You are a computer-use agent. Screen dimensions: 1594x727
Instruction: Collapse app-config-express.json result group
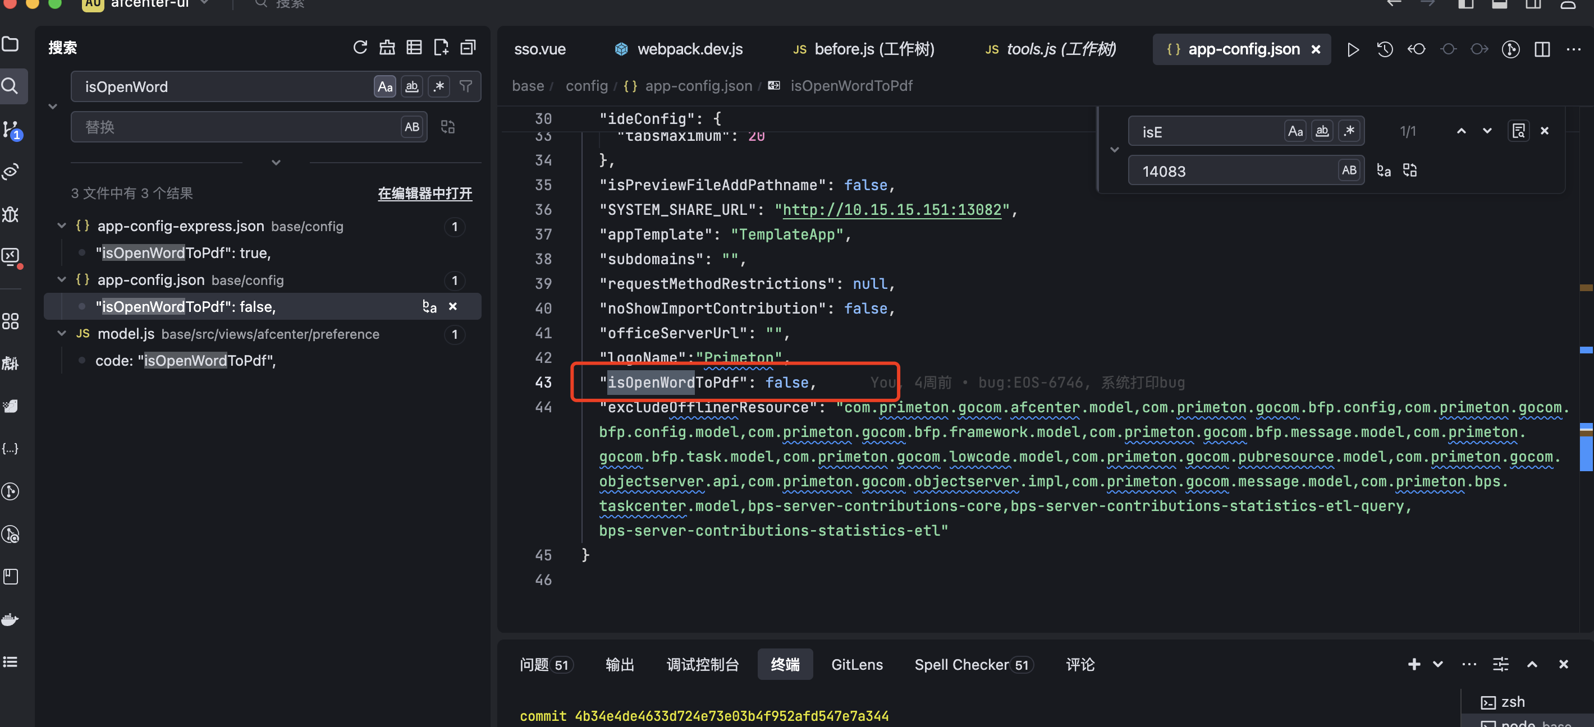tap(61, 226)
